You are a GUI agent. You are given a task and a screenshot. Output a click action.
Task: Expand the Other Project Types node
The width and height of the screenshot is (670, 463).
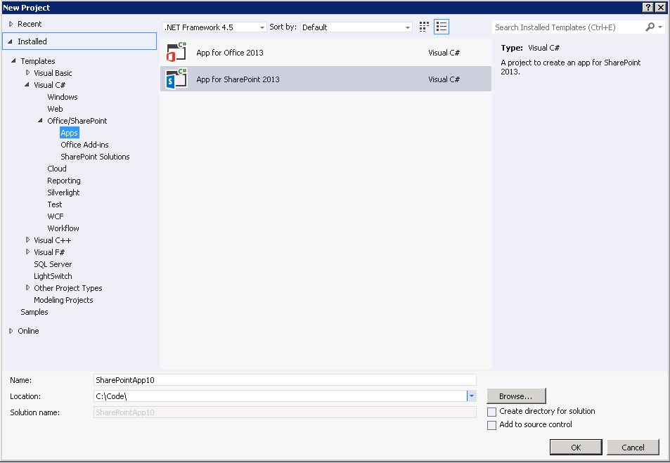point(28,288)
